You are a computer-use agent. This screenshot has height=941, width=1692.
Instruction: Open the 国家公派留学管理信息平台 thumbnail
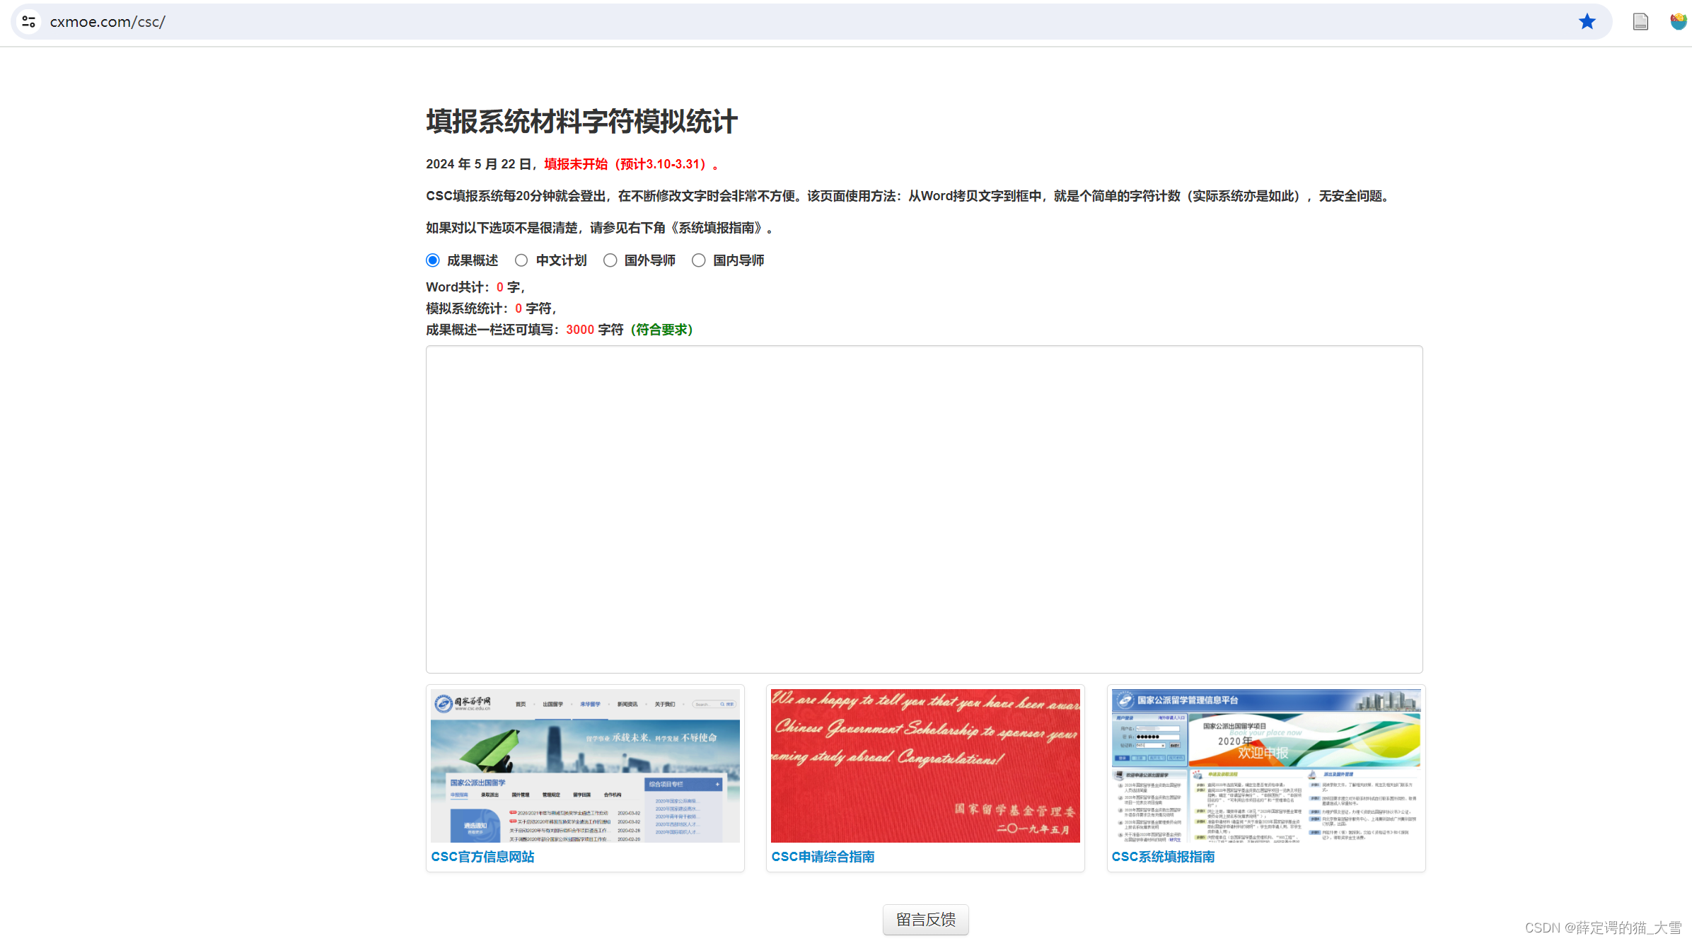1265,766
